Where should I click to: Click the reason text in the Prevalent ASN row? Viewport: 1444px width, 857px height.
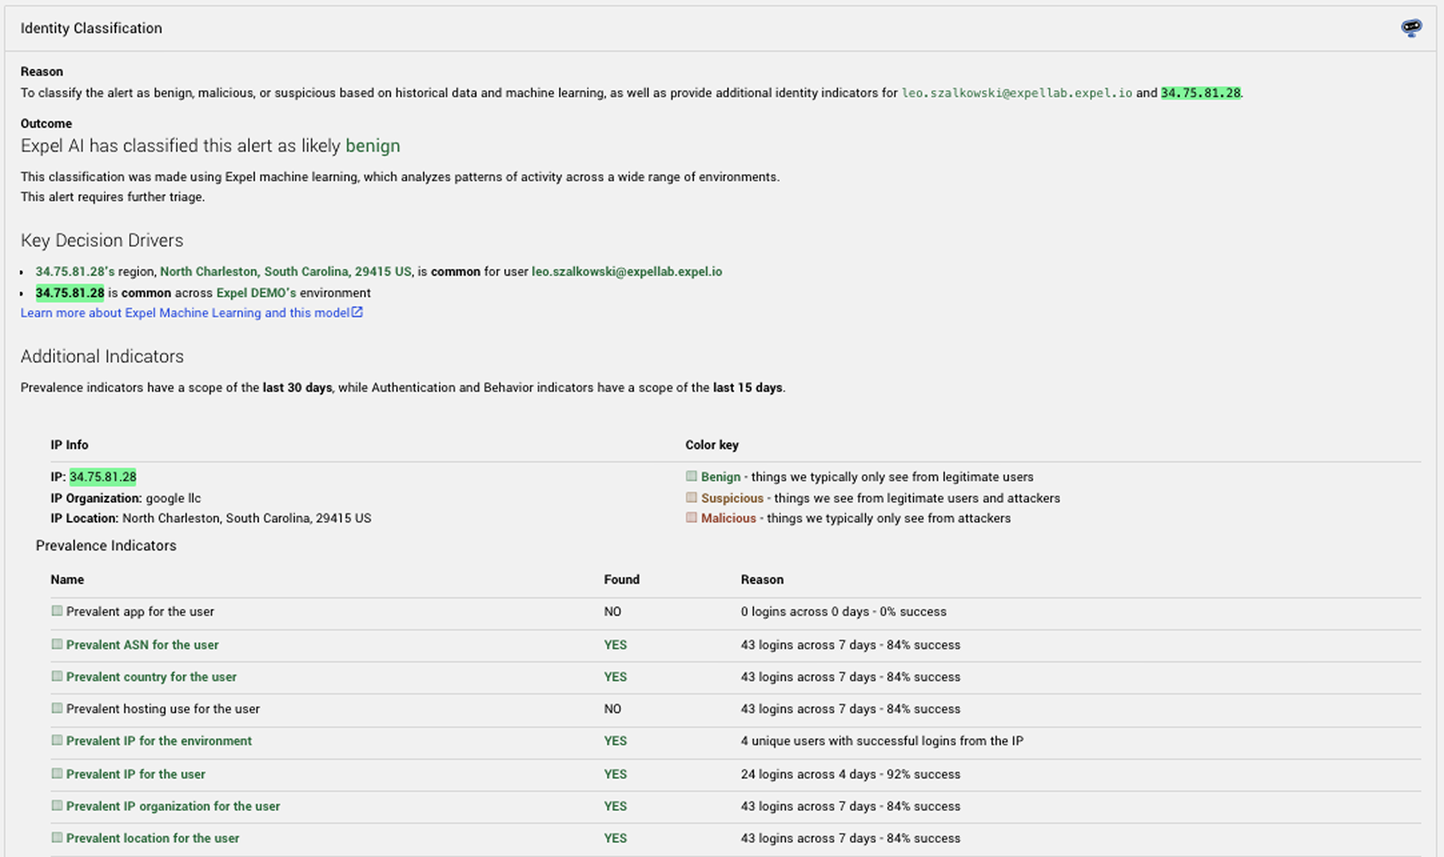pos(851,645)
